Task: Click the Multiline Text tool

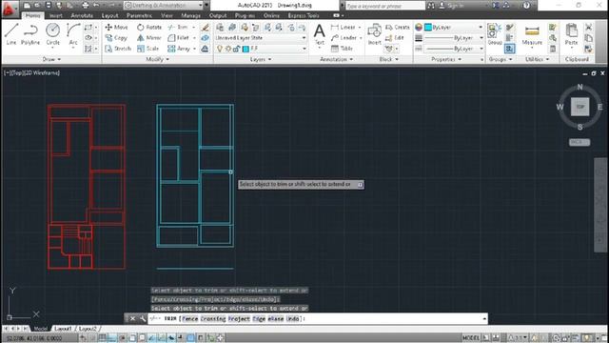Action: (x=320, y=34)
